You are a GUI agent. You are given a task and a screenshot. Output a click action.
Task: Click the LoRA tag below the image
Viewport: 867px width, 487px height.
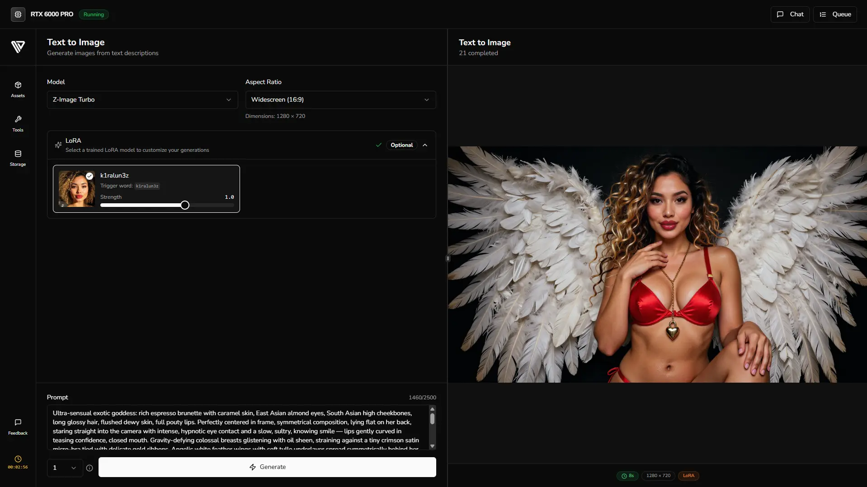688,476
